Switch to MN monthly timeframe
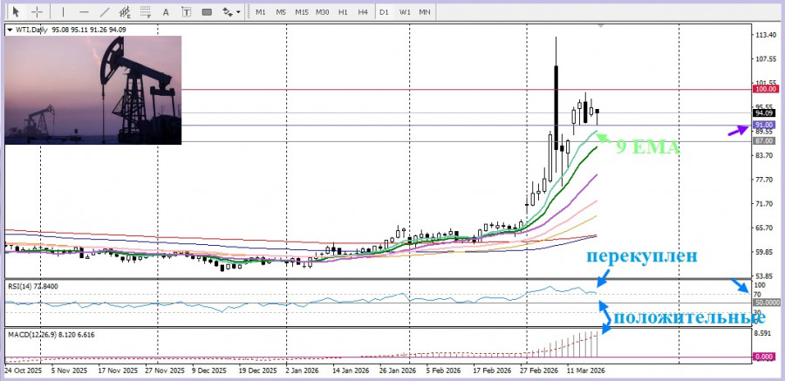 tap(424, 12)
